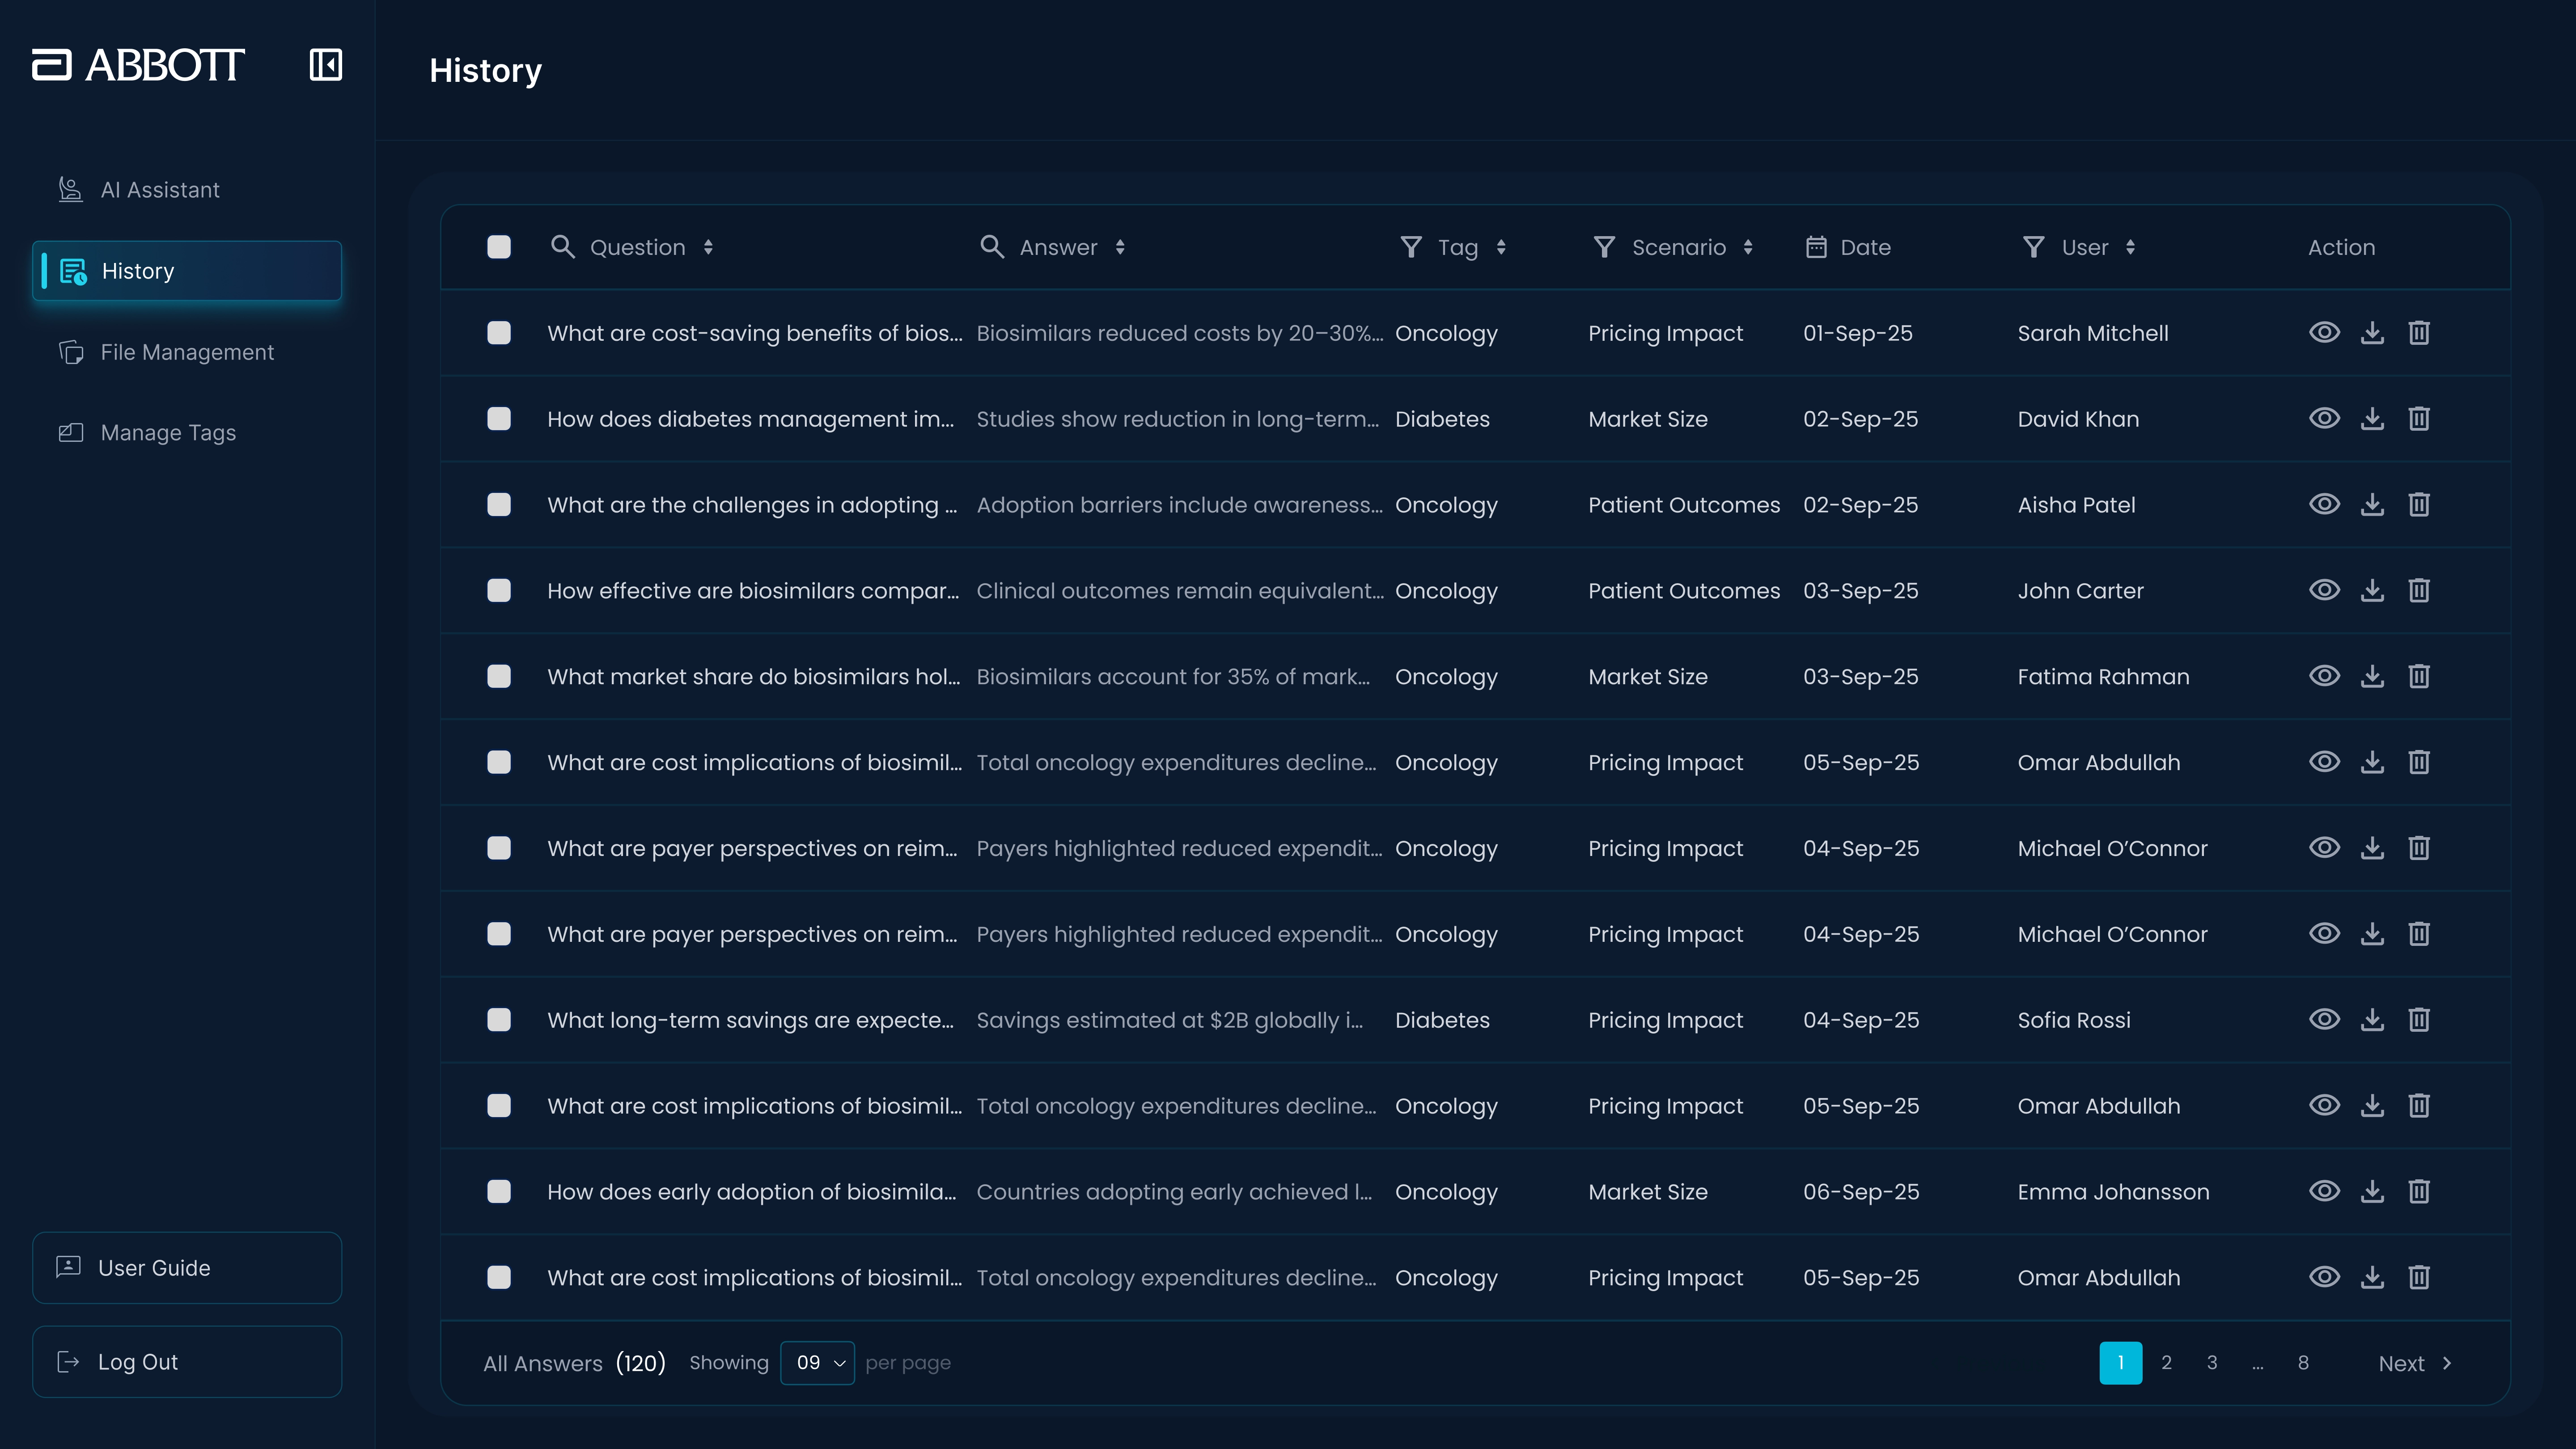The image size is (2576, 1449).
Task: Delete Sofia Rossi's history row
Action: click(2419, 1020)
